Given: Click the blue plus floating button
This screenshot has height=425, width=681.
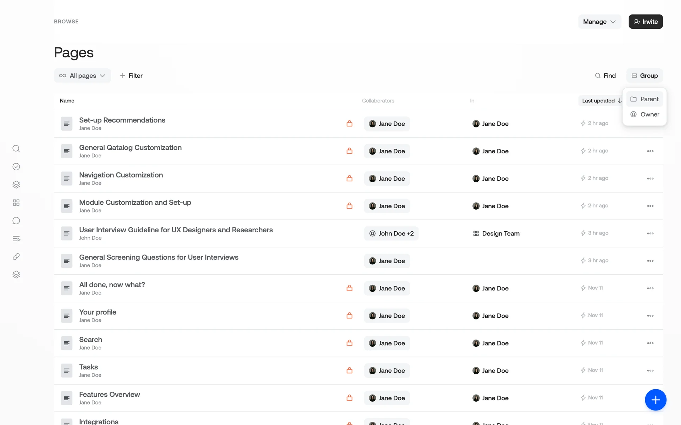Looking at the screenshot, I should (x=655, y=400).
